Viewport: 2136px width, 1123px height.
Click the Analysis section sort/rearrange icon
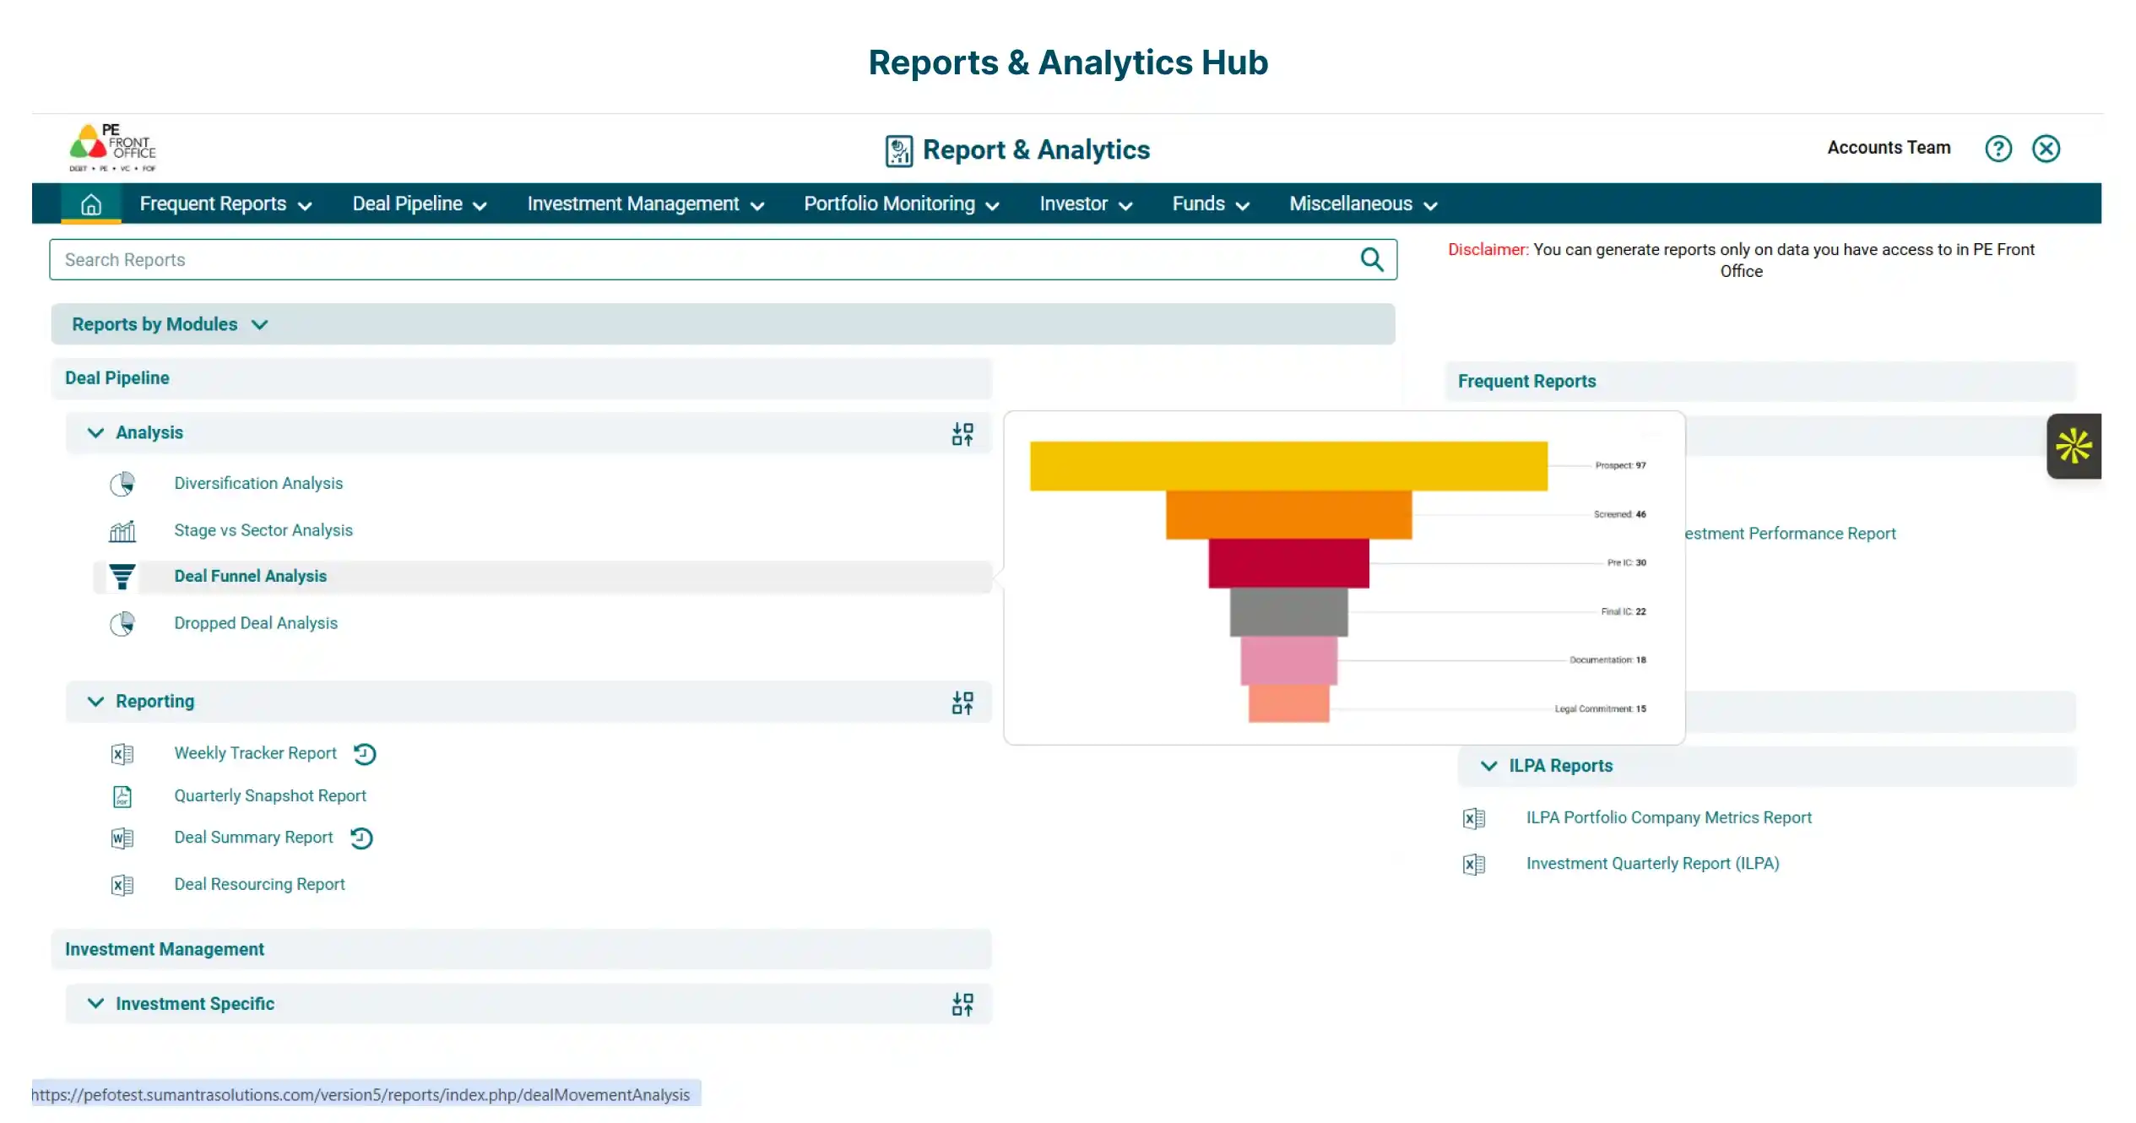click(962, 434)
